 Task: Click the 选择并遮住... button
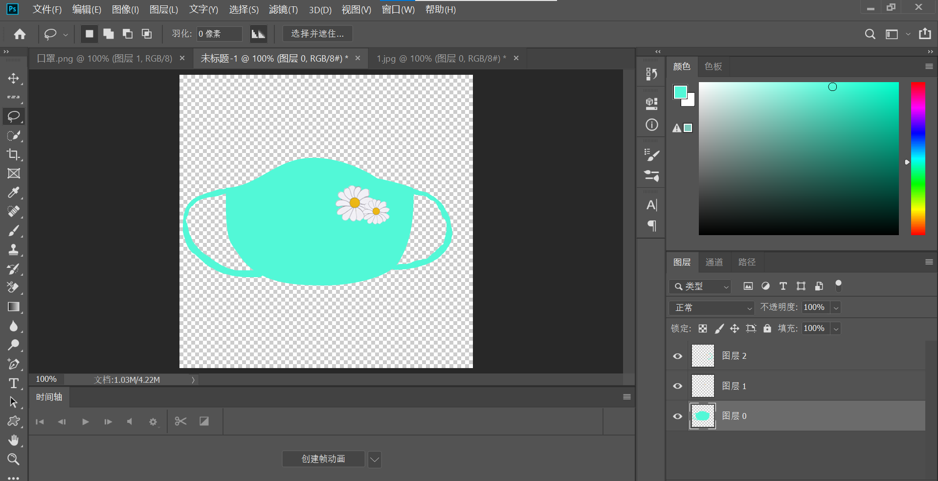point(317,34)
